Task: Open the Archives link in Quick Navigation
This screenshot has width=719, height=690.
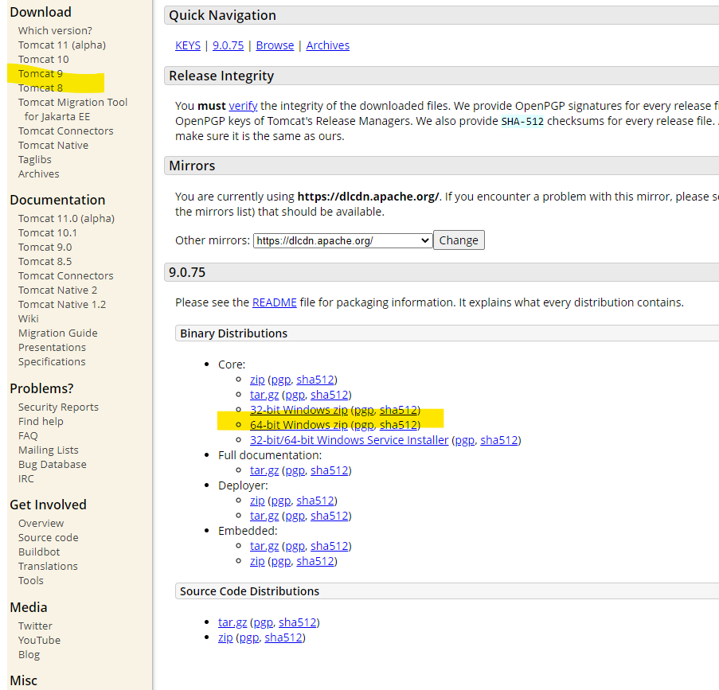Action: click(x=327, y=45)
